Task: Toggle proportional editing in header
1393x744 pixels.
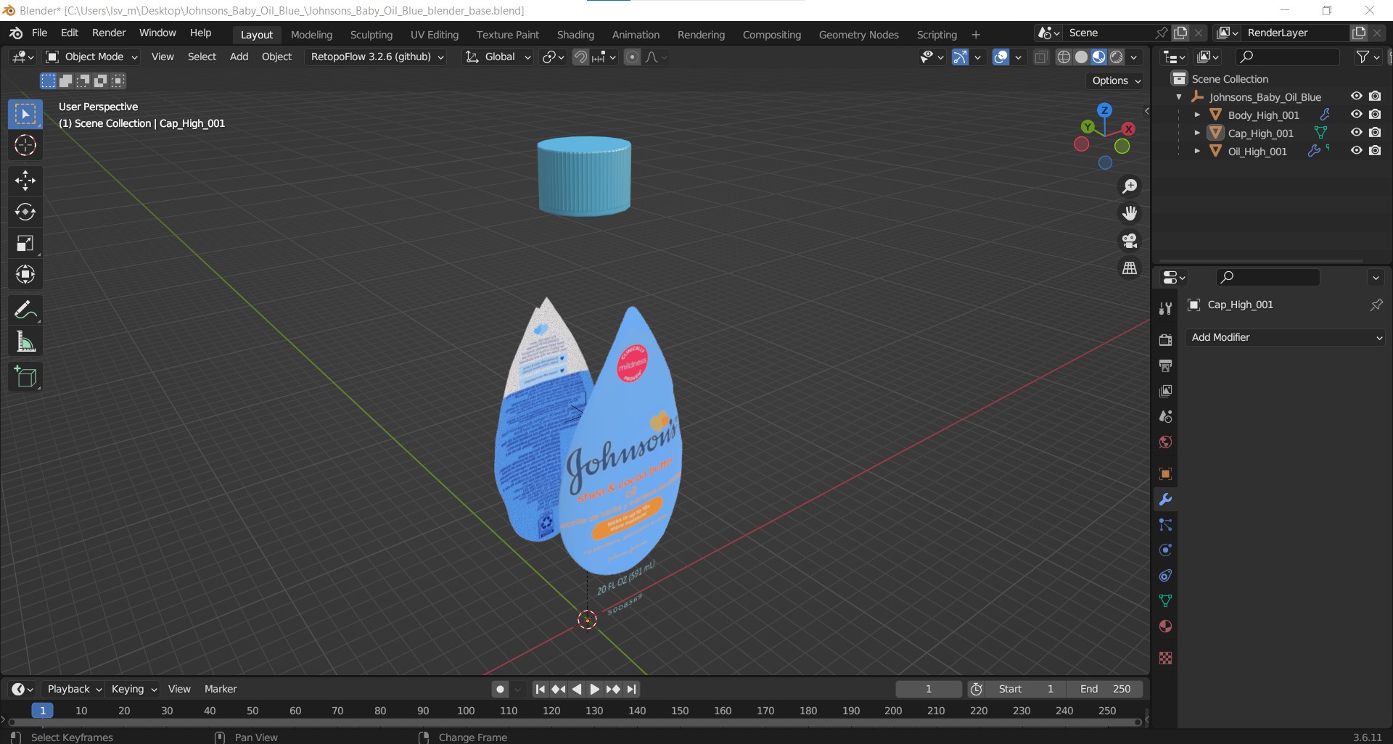Action: click(633, 57)
